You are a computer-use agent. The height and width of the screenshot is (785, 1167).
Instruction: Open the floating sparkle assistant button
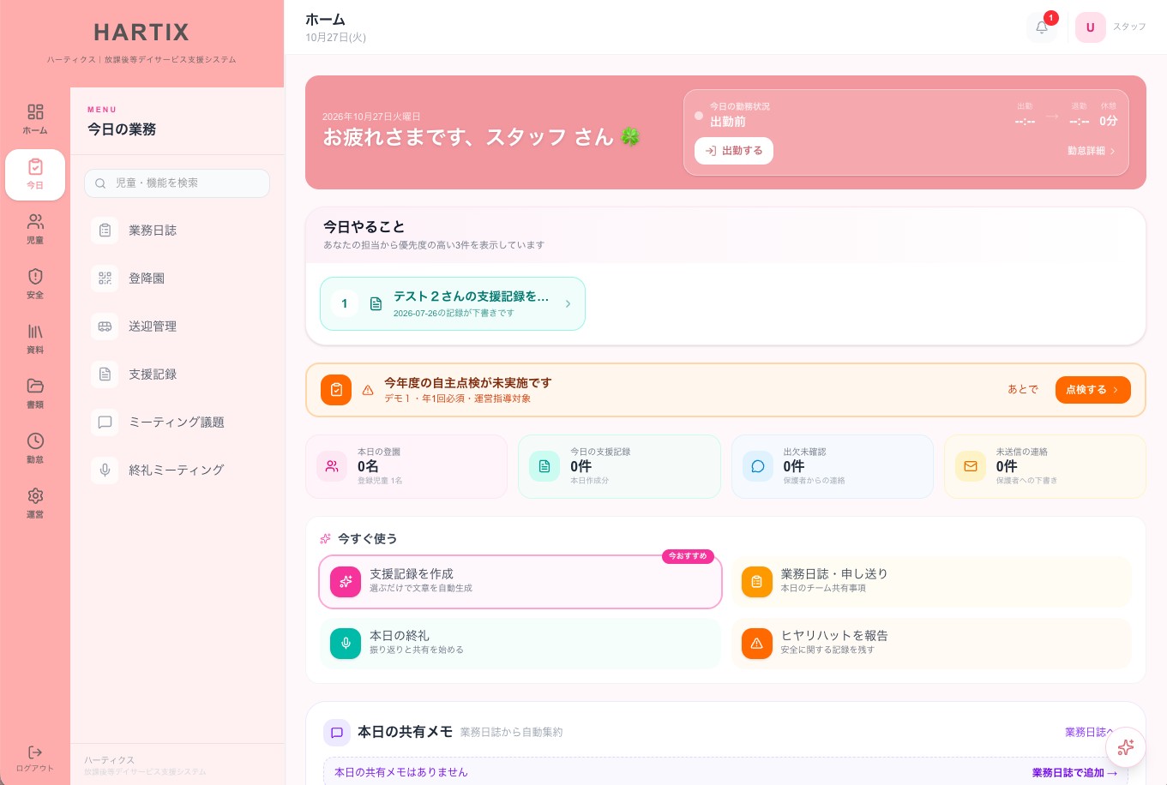pos(1126,747)
